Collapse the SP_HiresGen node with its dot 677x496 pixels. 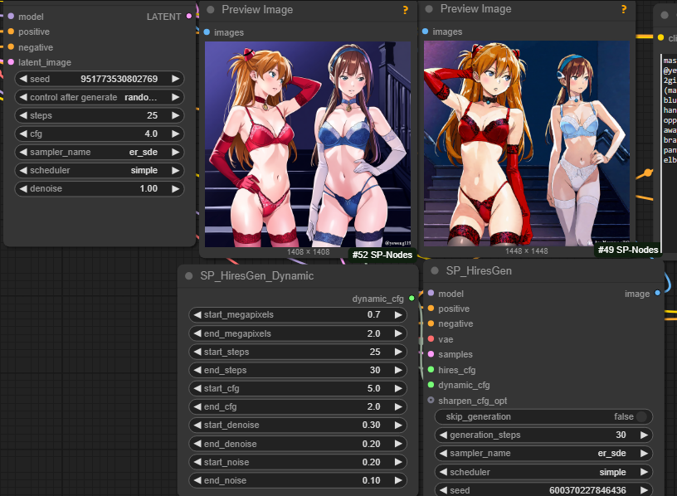click(x=435, y=270)
